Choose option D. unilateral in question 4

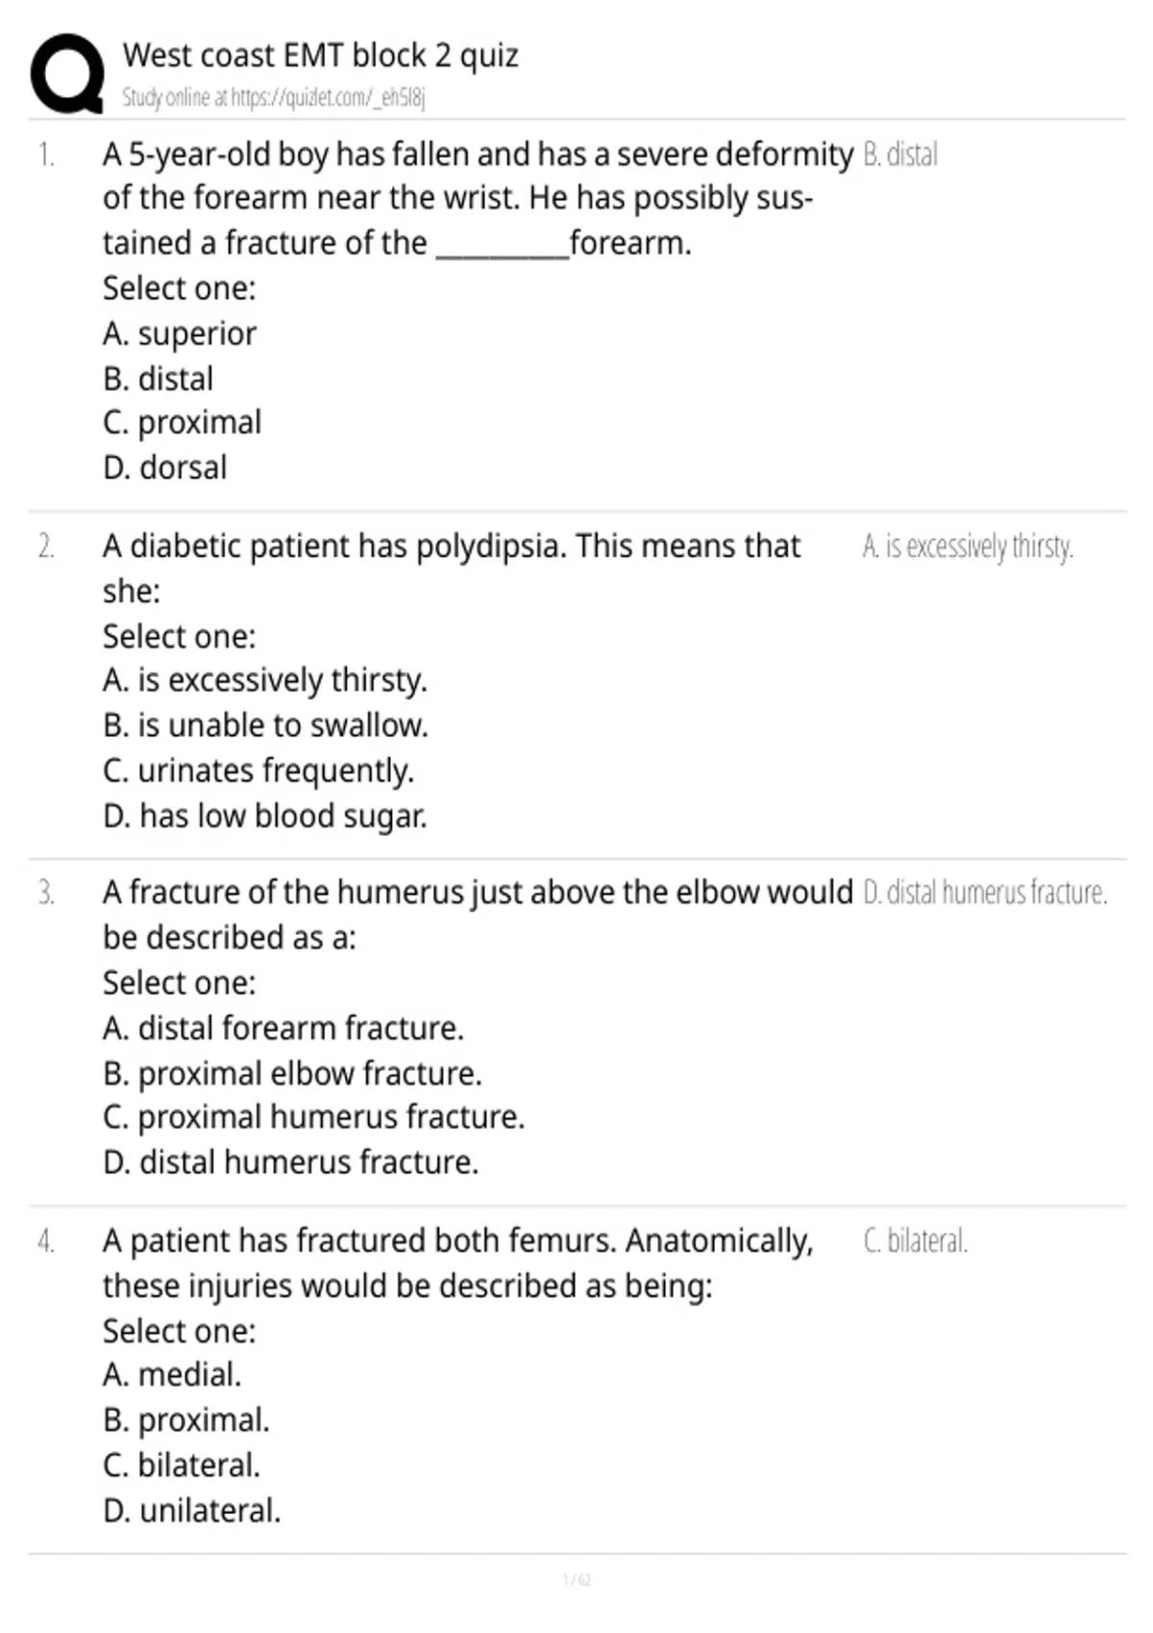click(192, 1510)
